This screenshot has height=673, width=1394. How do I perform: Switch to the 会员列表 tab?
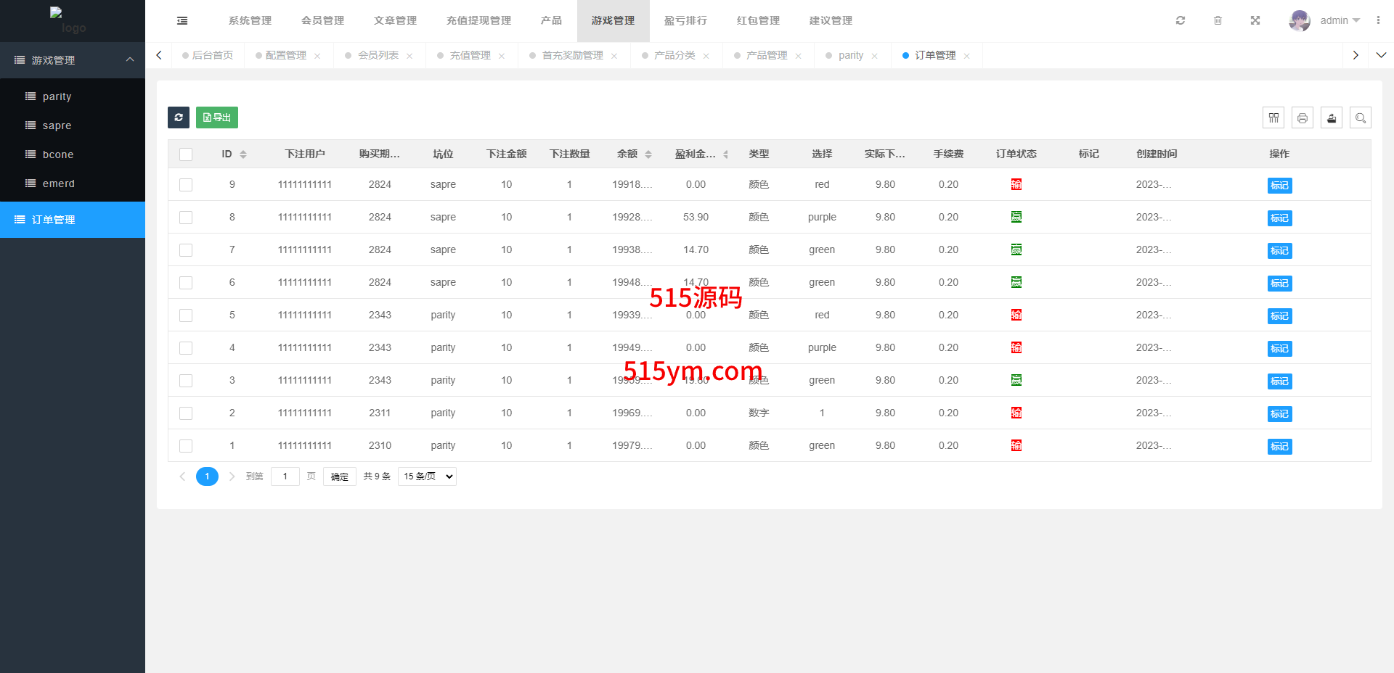pos(378,55)
